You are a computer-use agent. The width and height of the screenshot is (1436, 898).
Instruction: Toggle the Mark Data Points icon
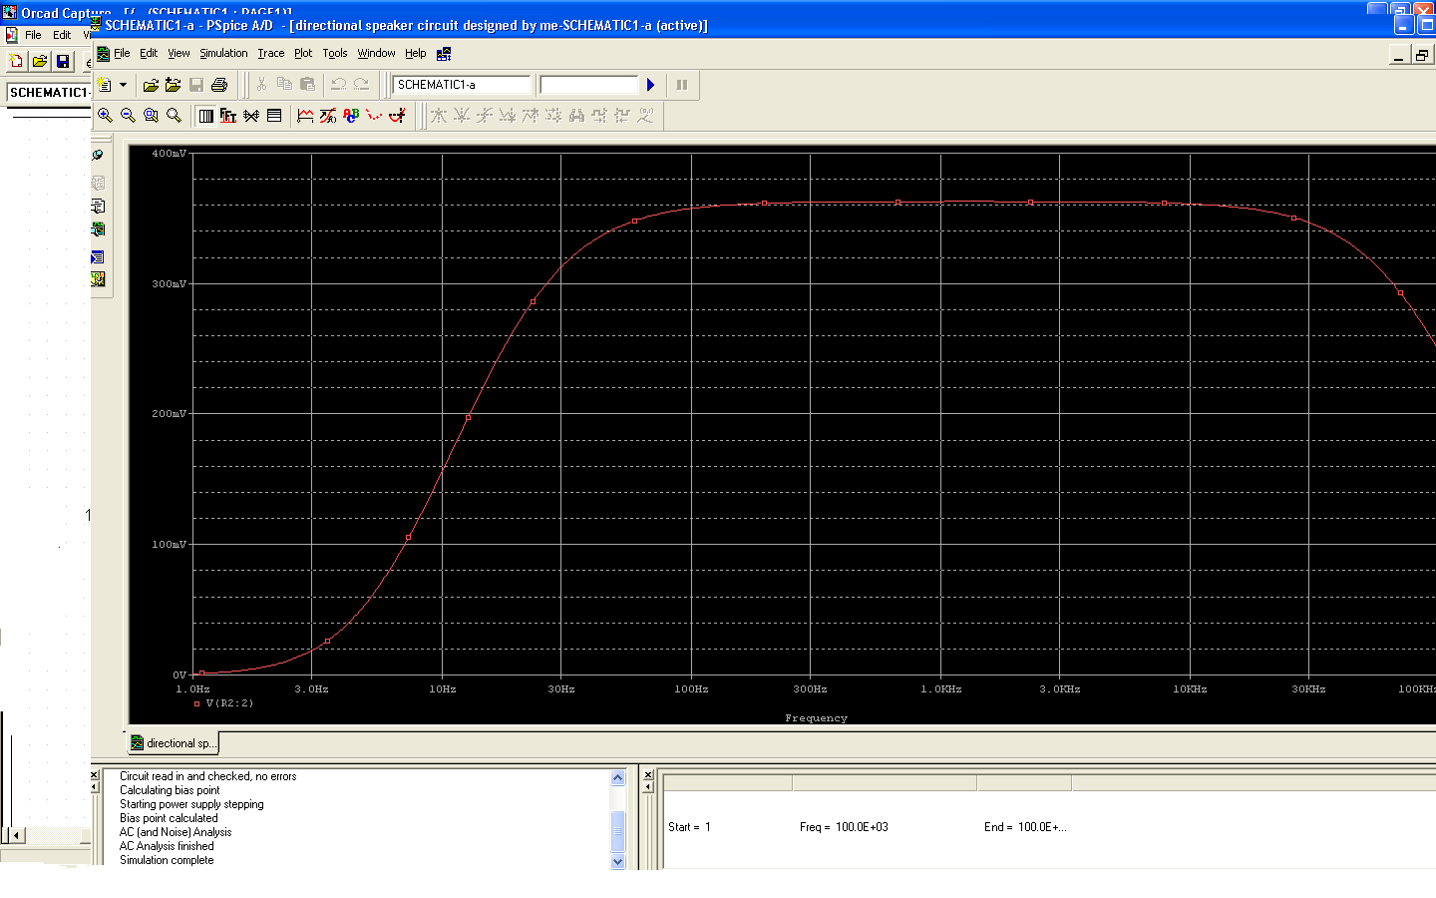pos(374,116)
